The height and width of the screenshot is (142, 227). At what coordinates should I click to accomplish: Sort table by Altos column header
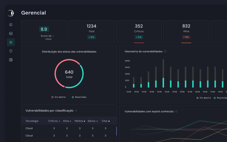click(67, 121)
